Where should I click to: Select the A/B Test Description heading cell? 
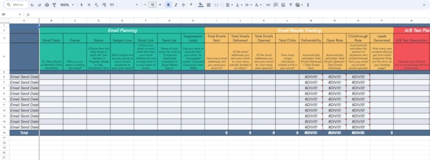[x=412, y=38]
